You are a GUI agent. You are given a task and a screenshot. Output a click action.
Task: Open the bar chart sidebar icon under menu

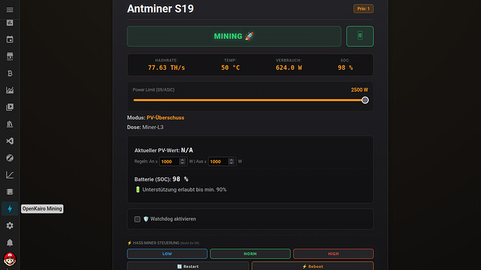tap(10, 23)
